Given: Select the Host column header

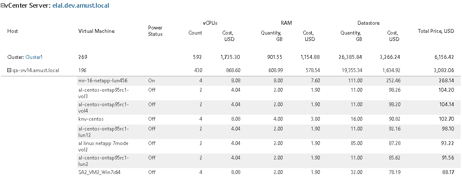Looking at the screenshot, I should [12, 31].
